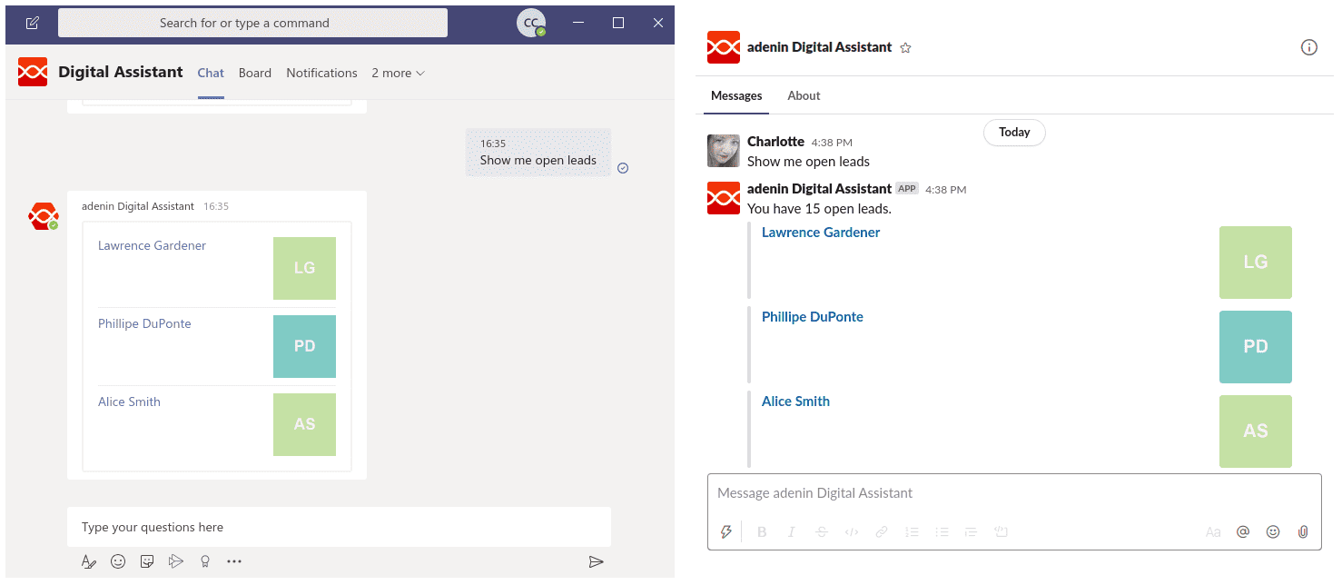This screenshot has height=585, width=1342.
Task: Open Lawrence Gardener lead in Teams card
Action: click(152, 245)
